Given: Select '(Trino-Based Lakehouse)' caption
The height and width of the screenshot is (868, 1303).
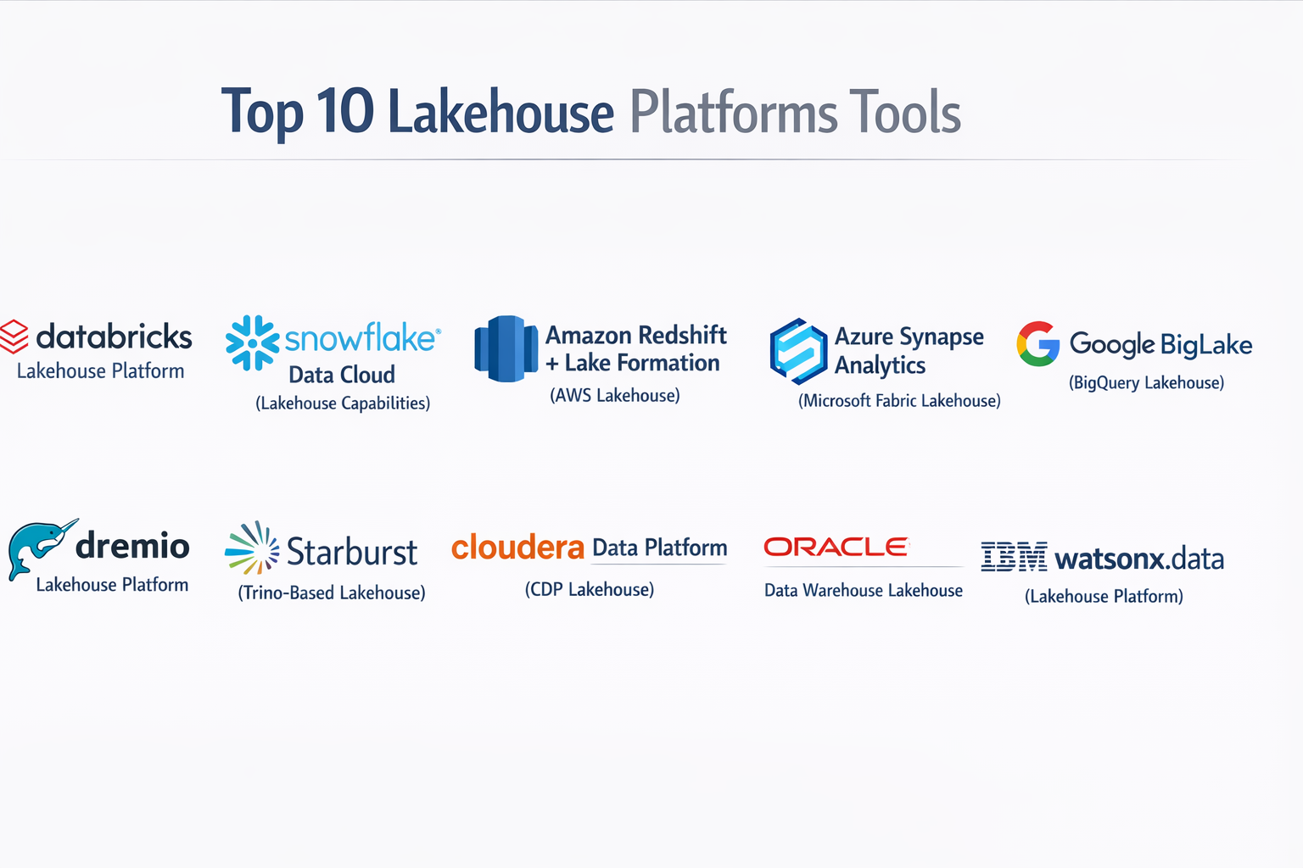Looking at the screenshot, I should pos(332,593).
